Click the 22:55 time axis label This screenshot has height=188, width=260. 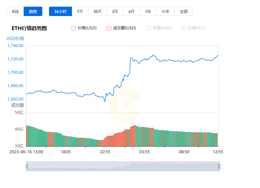pyautogui.click(x=105, y=152)
